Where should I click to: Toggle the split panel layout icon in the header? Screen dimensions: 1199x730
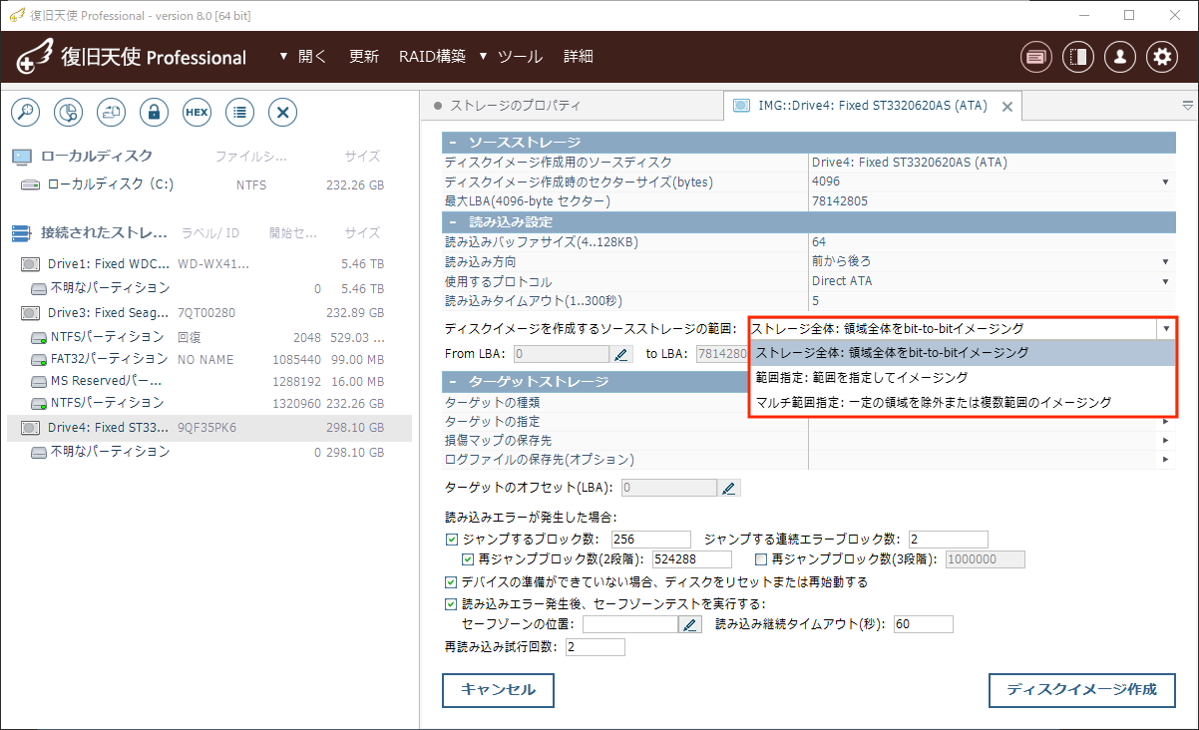point(1078,57)
